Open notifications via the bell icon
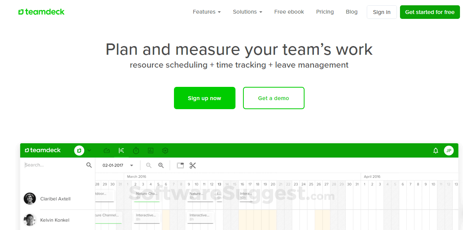 click(x=436, y=150)
